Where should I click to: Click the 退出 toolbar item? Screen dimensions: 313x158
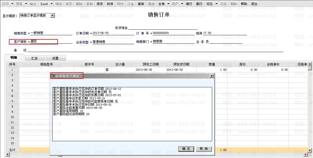click(x=254, y=4)
